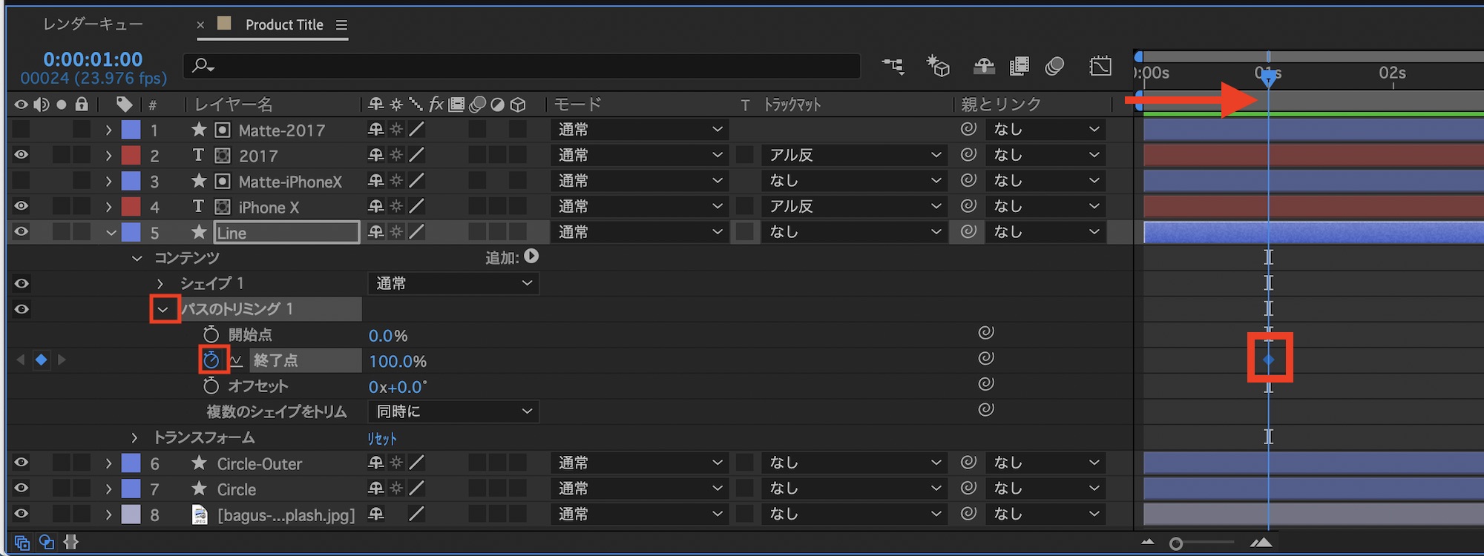Image resolution: width=1484 pixels, height=556 pixels.
Task: Click the stopwatch for 終了点
Action: coord(211,360)
